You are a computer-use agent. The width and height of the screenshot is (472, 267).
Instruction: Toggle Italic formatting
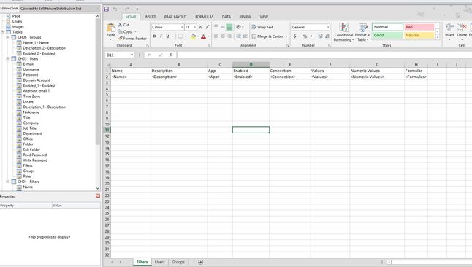(161, 36)
